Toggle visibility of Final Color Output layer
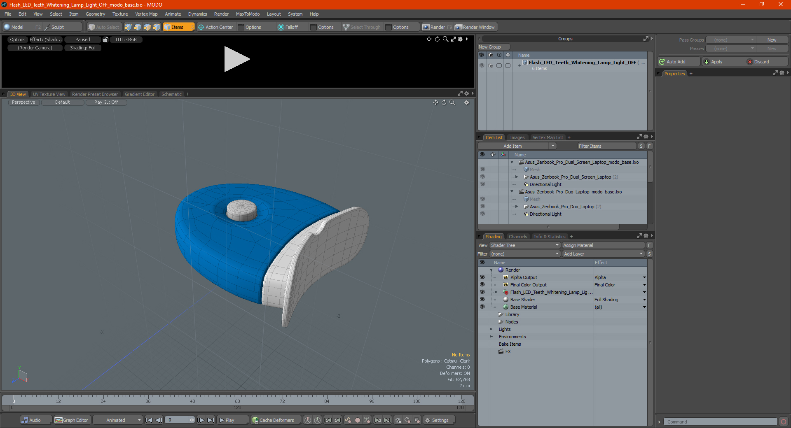The image size is (791, 428). pyautogui.click(x=482, y=285)
